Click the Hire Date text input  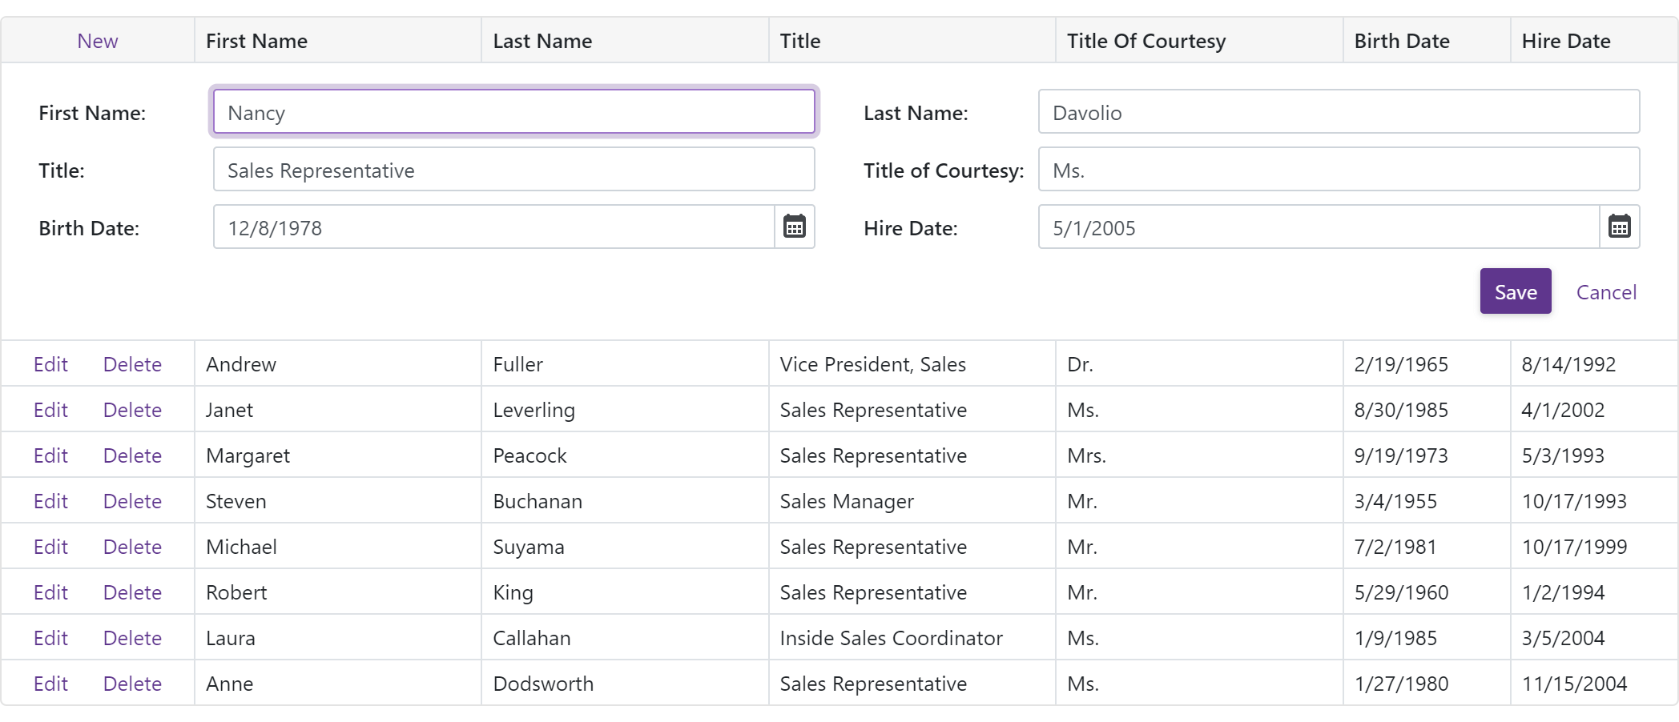point(1319,227)
